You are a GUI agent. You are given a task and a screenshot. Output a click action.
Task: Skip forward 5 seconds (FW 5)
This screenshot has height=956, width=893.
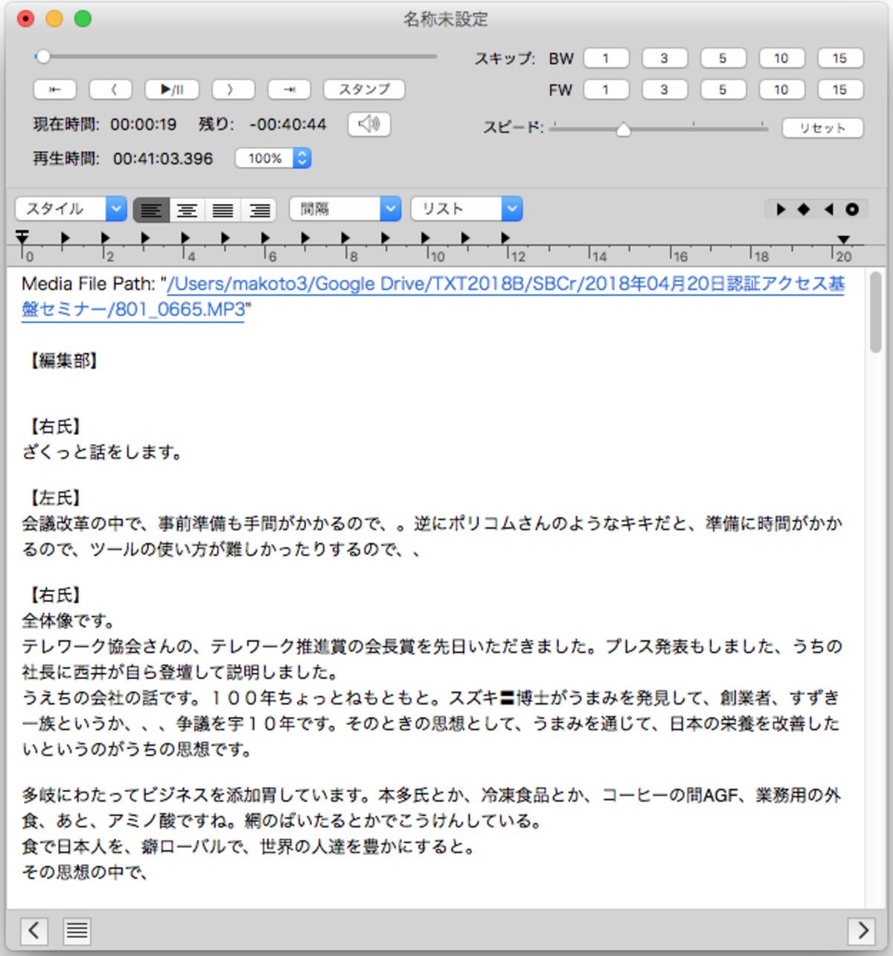723,89
